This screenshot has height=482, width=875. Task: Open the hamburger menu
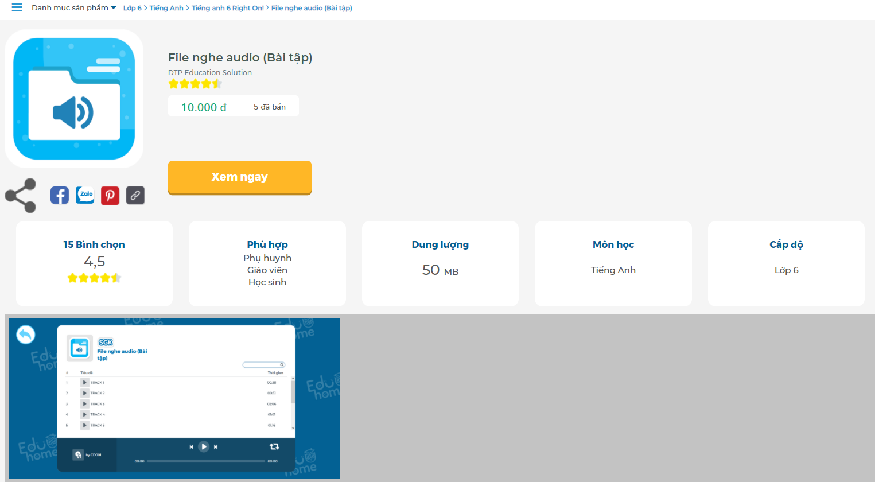pyautogui.click(x=17, y=7)
